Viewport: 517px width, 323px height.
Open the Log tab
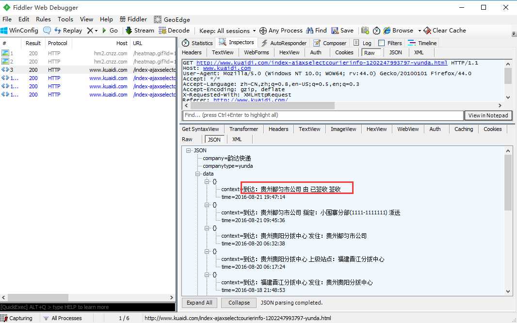[362, 43]
